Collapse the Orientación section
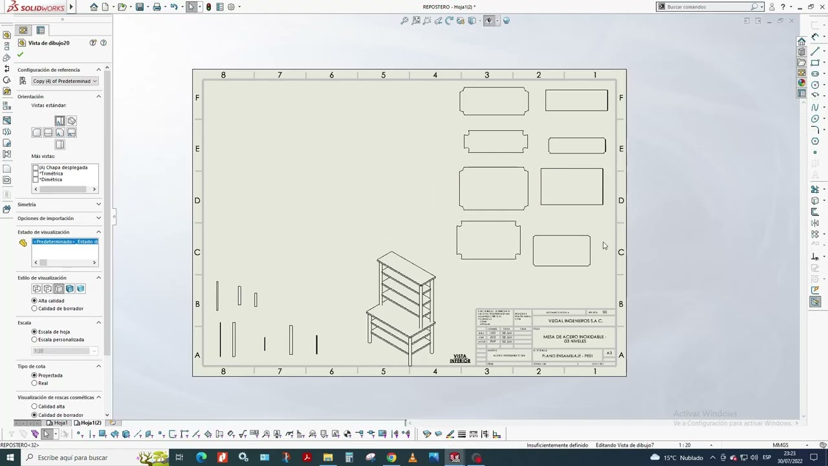 pyautogui.click(x=98, y=96)
